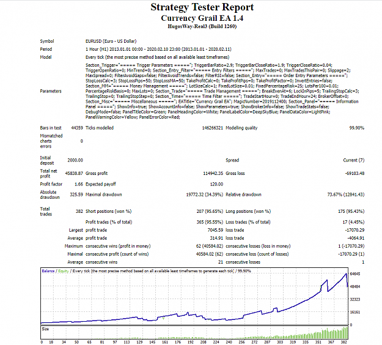Image resolution: width=382 pixels, height=345 pixels.
Task: Select the Spread value Current (7)
Action: [x=354, y=160]
